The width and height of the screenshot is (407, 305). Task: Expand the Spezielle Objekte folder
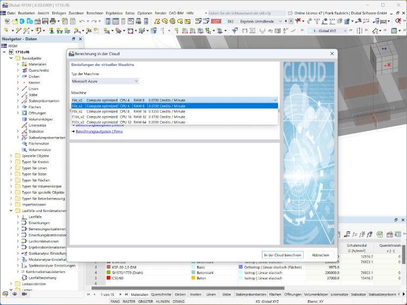11,156
